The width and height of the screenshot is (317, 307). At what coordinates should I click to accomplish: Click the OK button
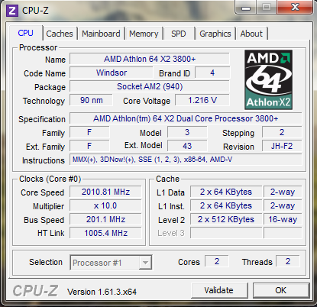(281, 290)
